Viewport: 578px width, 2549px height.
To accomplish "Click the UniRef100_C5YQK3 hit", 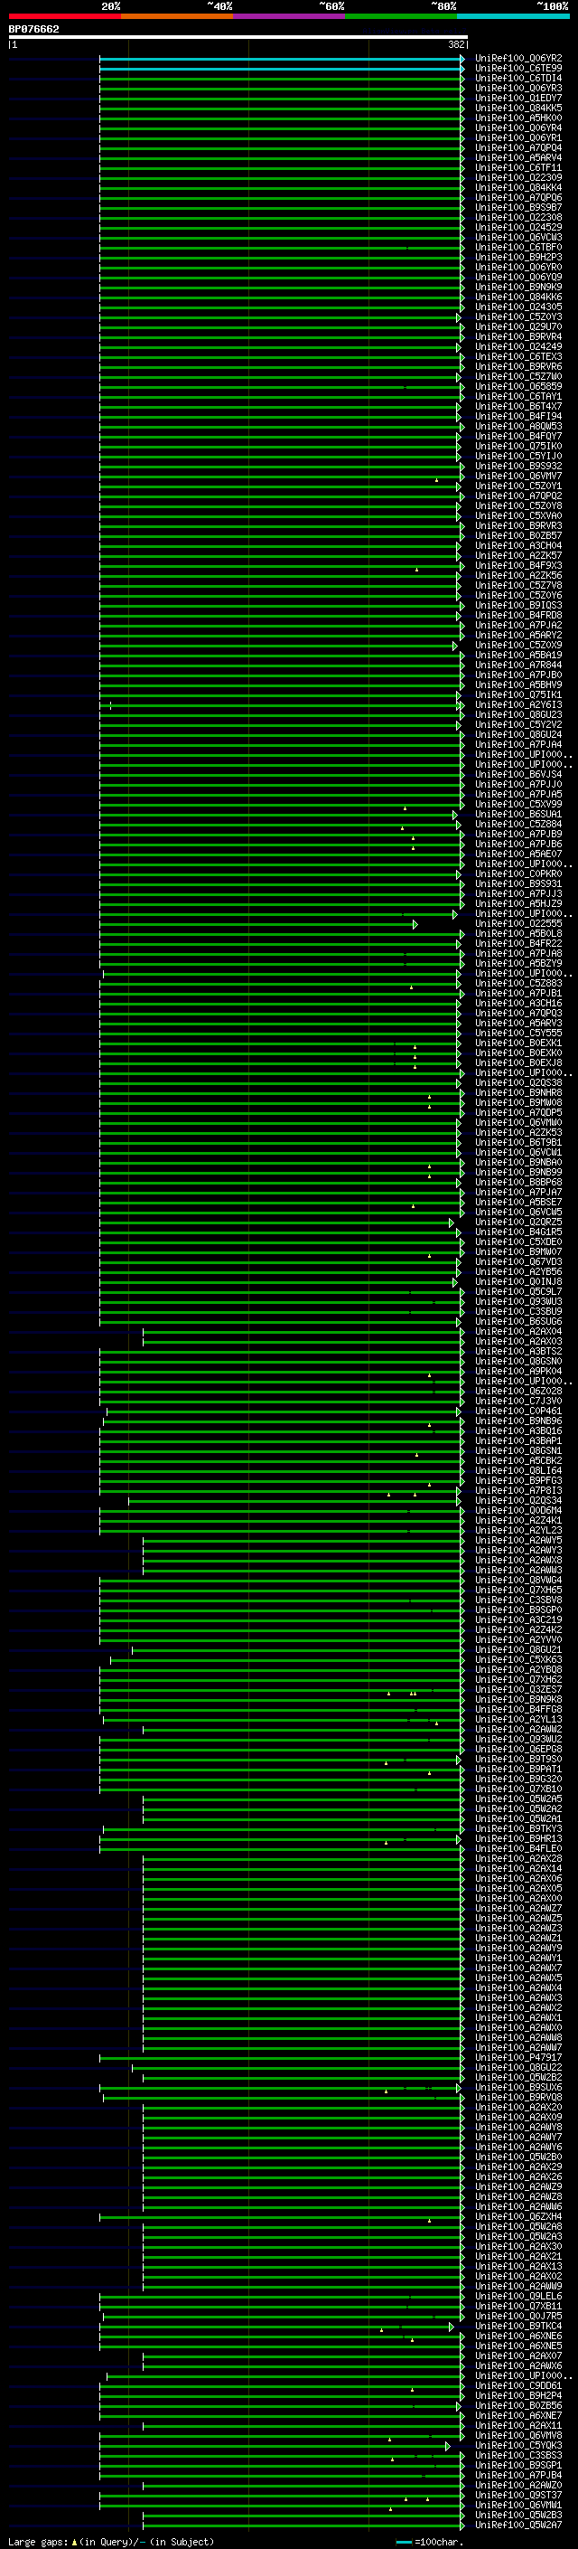I will point(518,2446).
